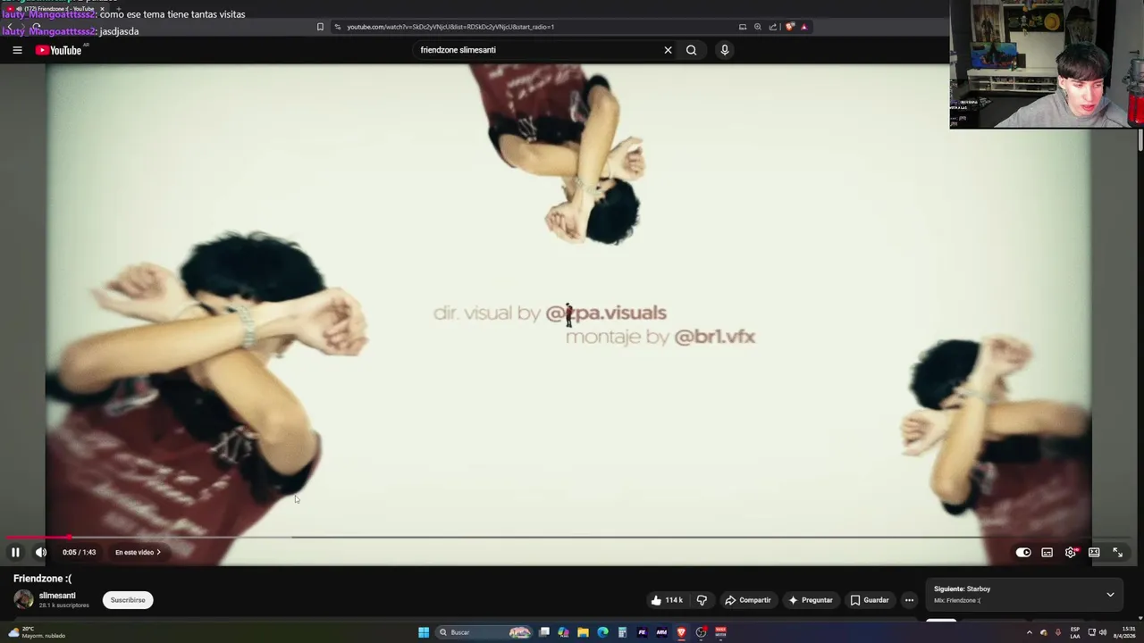Go to YouTube home via logo
The height and width of the screenshot is (643, 1144).
pyautogui.click(x=59, y=50)
